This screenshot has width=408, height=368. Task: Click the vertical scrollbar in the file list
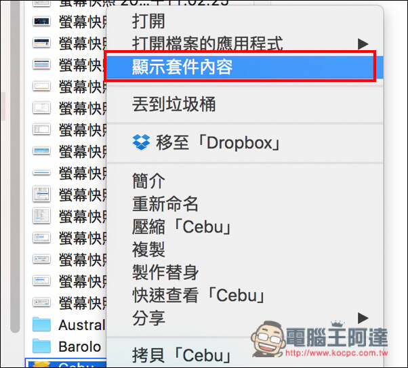[x=15, y=167]
